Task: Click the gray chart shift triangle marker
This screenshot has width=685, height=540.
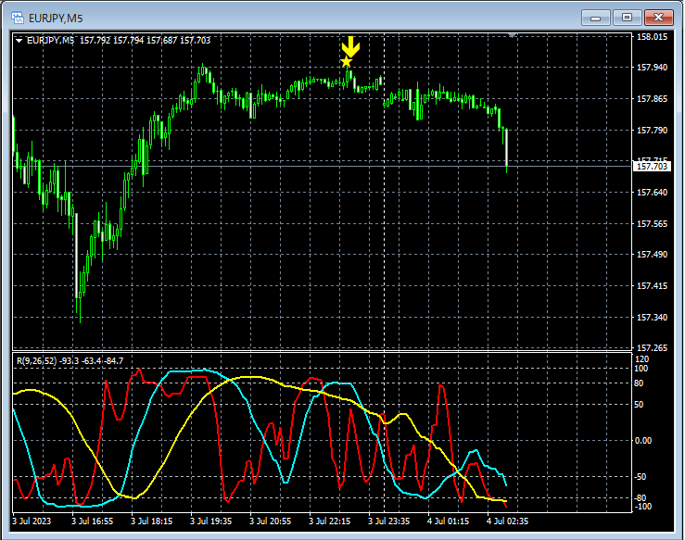Action: (512, 35)
